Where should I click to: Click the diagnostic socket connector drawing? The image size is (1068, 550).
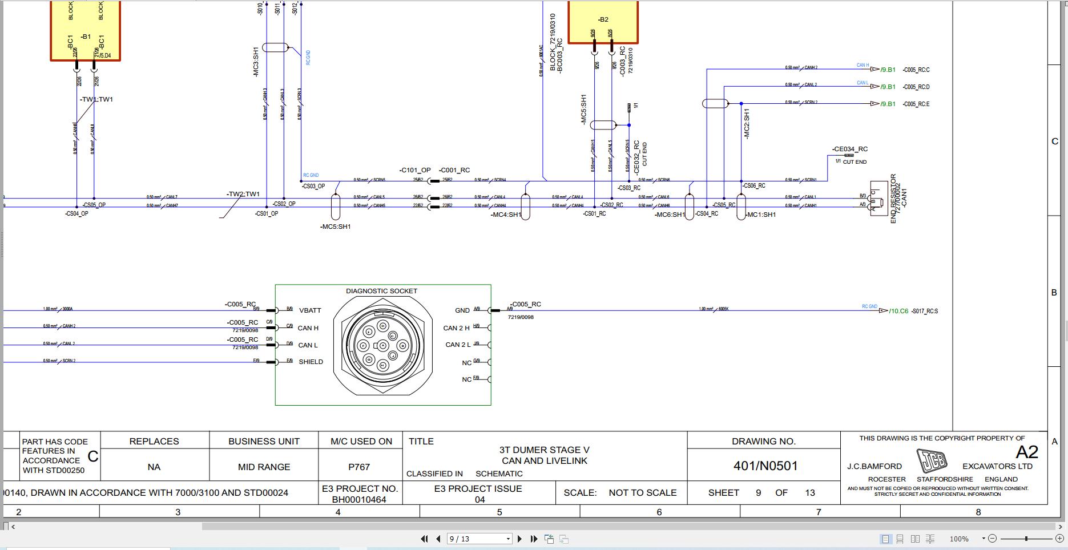click(382, 345)
